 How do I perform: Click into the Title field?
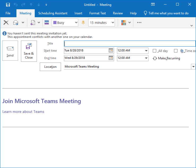tap(130, 44)
